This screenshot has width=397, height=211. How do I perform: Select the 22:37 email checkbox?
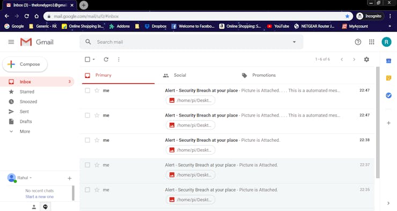click(x=87, y=165)
